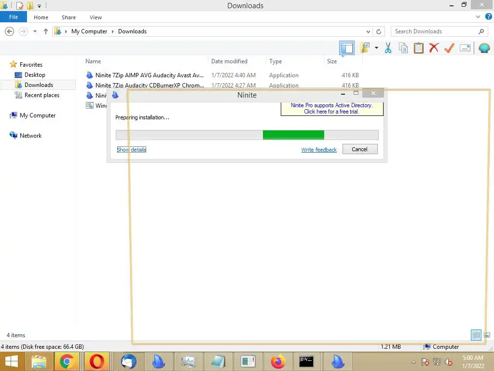Select Downloads in address bar
Screen dimensions: 494x371
click(x=132, y=31)
